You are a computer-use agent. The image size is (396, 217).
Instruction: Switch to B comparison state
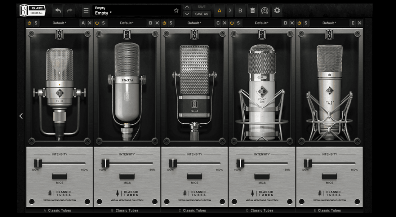pos(240,11)
